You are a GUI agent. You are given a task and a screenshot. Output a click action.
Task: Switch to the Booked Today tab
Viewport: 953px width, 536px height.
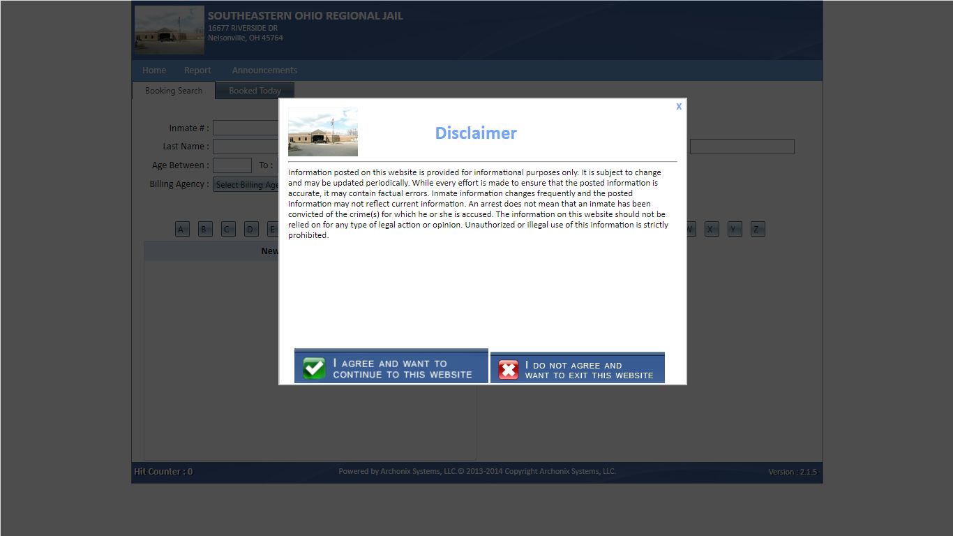point(255,91)
